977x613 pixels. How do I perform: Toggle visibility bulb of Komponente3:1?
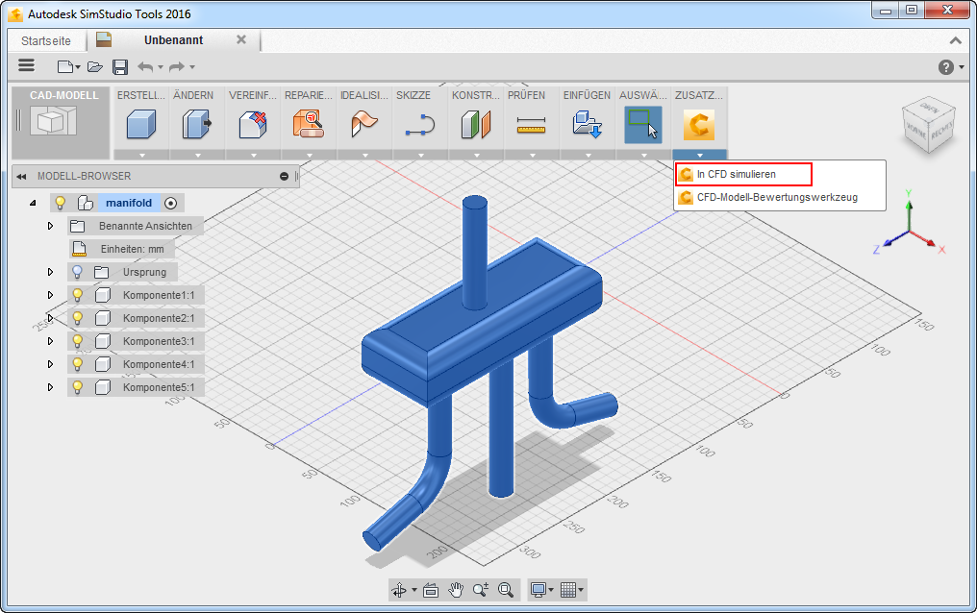tap(77, 341)
